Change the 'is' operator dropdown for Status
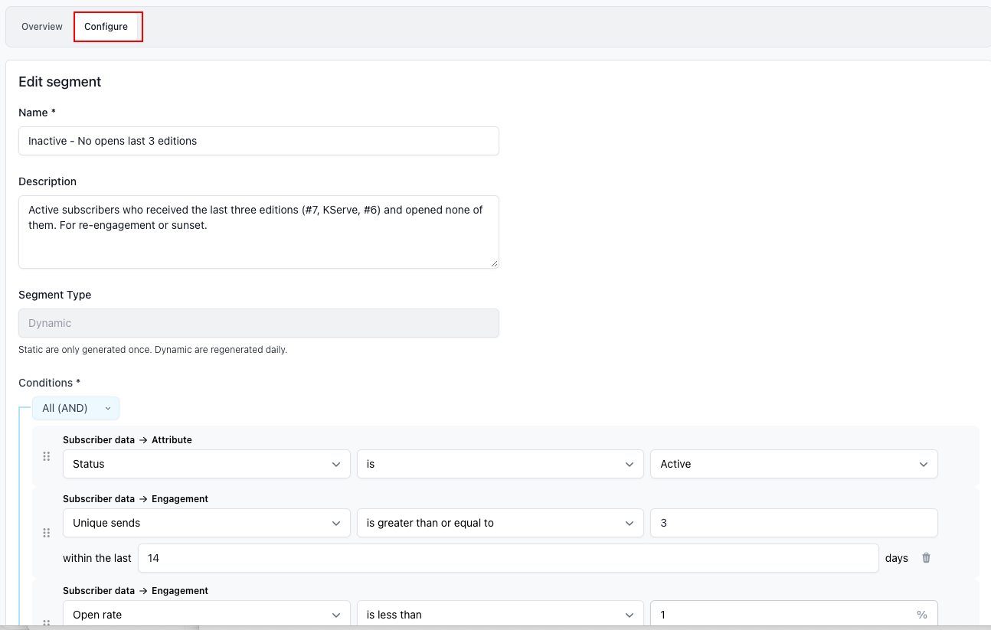991x630 pixels. point(500,464)
